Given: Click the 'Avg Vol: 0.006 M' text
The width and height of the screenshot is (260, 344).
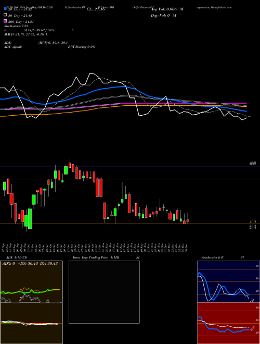Looking at the screenshot, I should click(x=167, y=9).
